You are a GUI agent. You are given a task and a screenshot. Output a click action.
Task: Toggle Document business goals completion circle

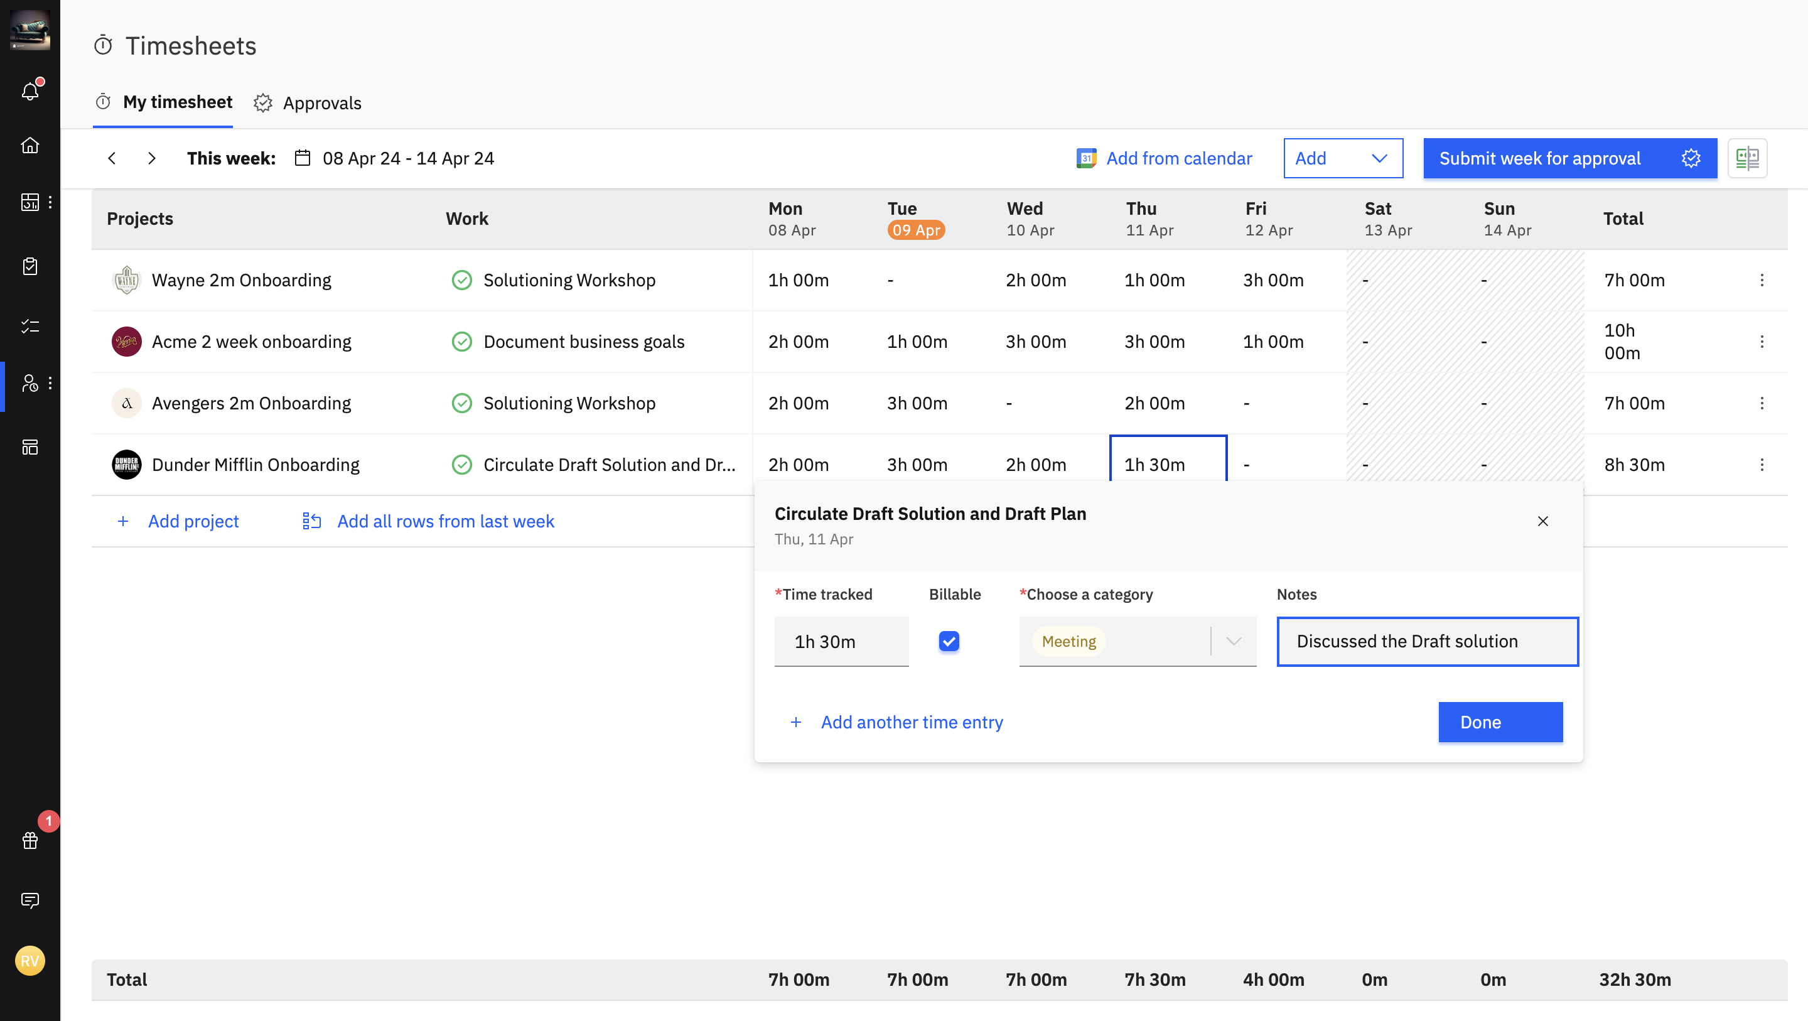tap(462, 342)
